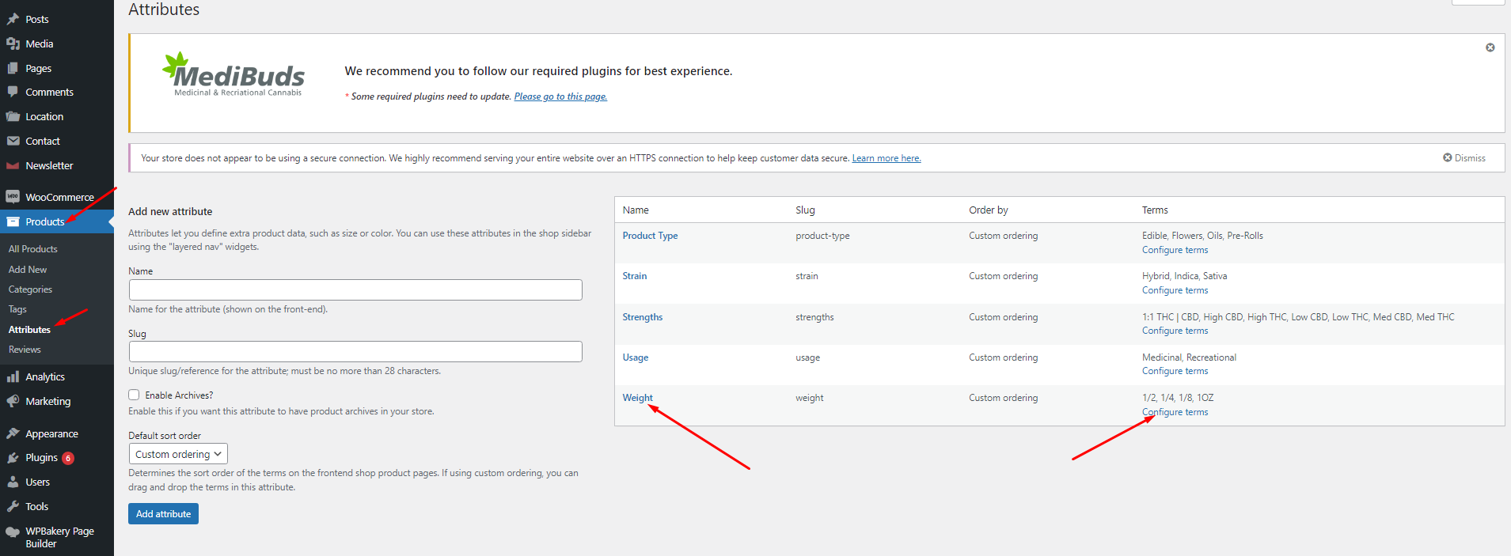The image size is (1511, 556).
Task: Click the 'Medicinal, Recreational' terms text
Action: pos(1189,357)
